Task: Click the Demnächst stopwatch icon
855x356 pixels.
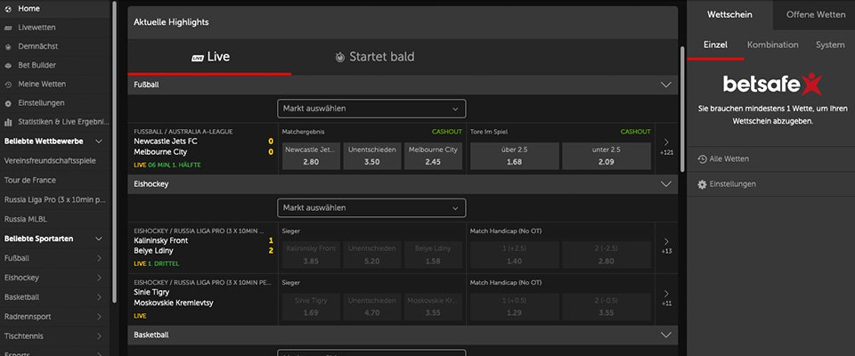Action: click(8, 47)
